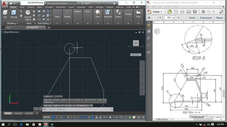Click the Customization hamburger icon in status bar
Screen dimensions: 227x127
(143, 117)
